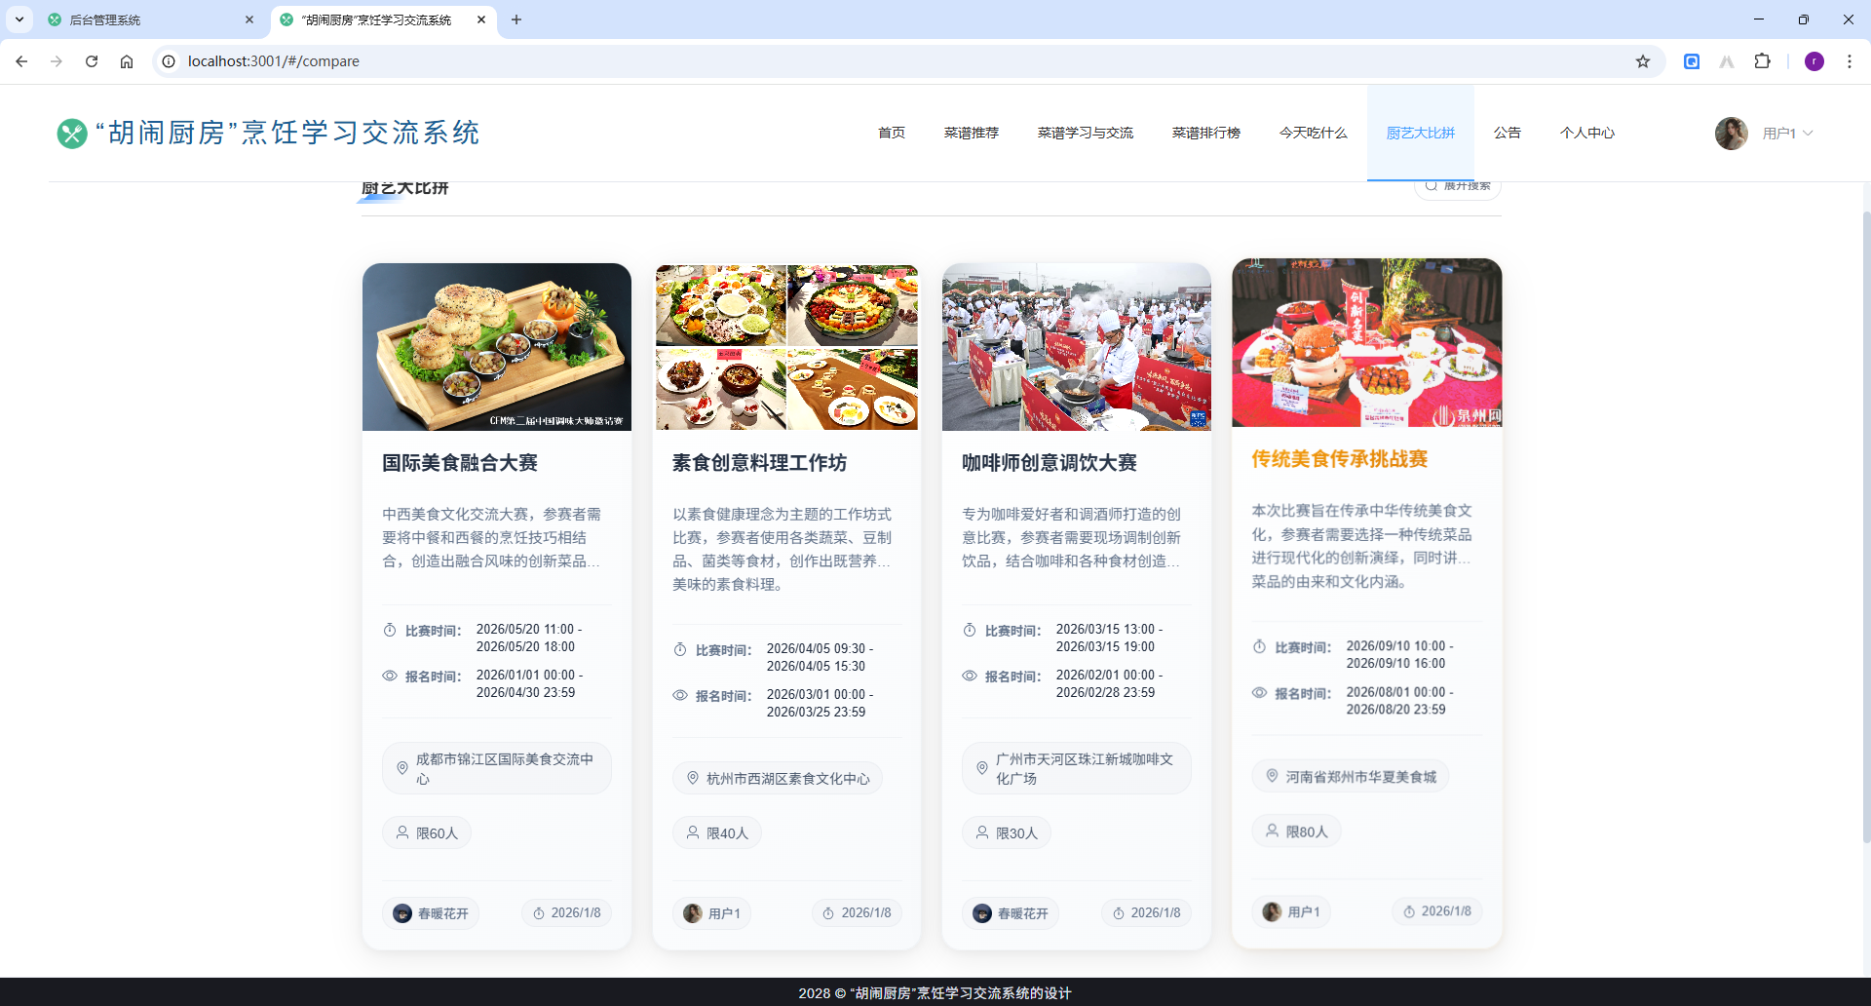Open the 首页 menu item
The height and width of the screenshot is (1006, 1871).
click(892, 133)
